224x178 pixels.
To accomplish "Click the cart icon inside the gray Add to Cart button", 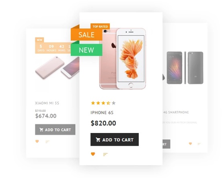I will pyautogui.click(x=41, y=130).
